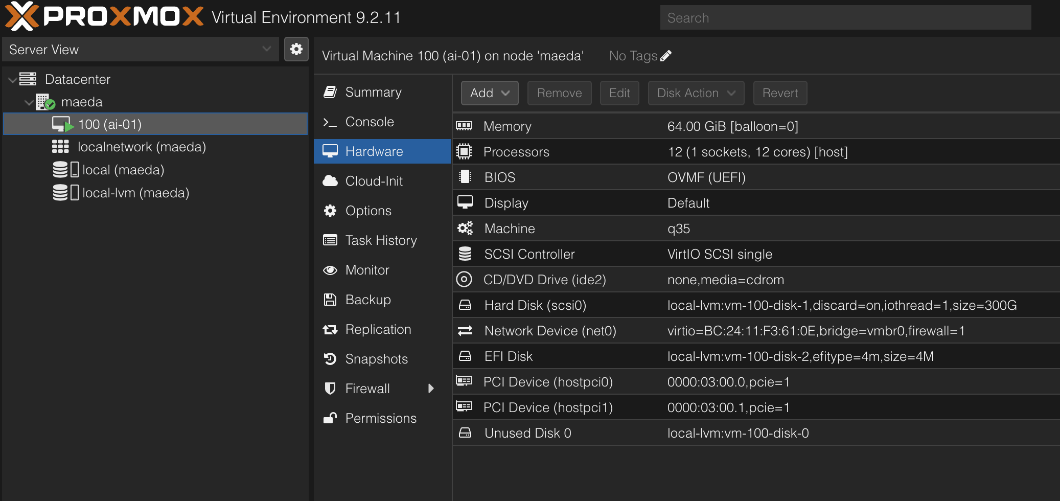Screen dimensions: 1060x501
Task: Click the Unused Disk 0 drive icon
Action: pyautogui.click(x=465, y=432)
